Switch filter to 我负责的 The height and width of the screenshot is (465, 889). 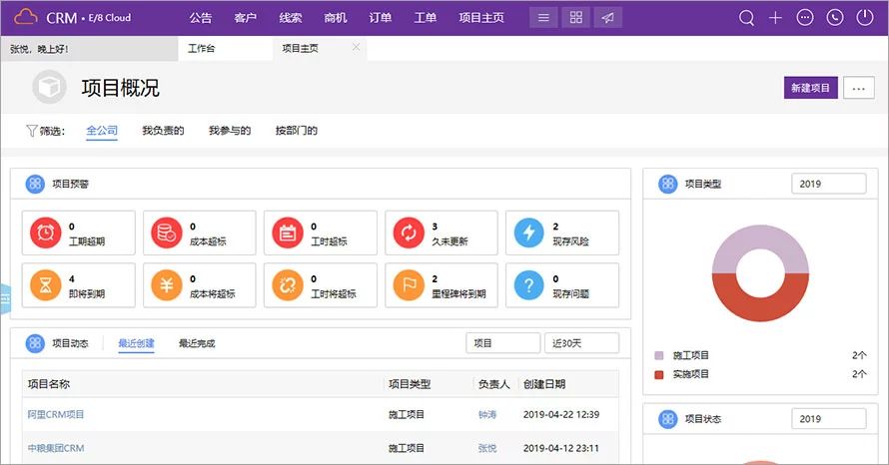[163, 131]
